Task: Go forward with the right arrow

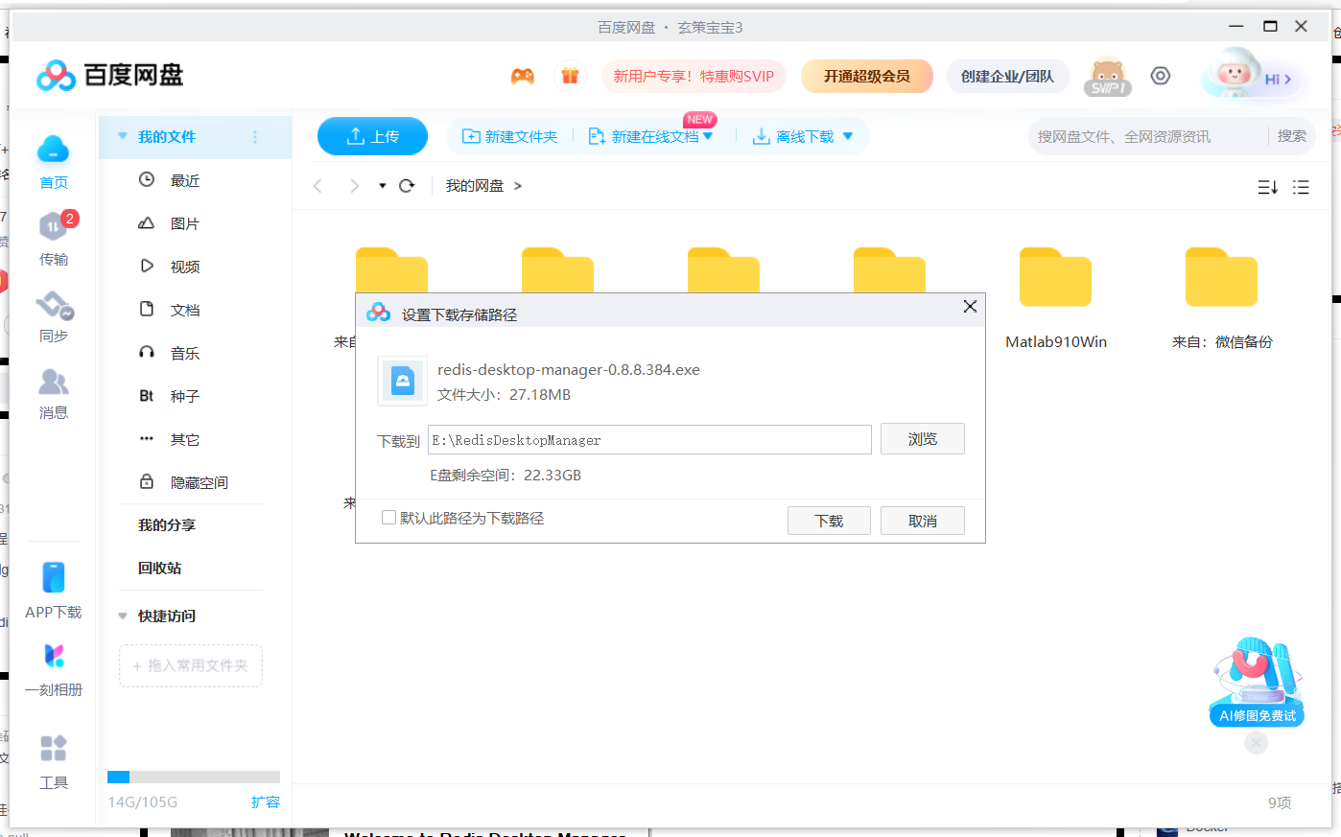Action: click(355, 186)
